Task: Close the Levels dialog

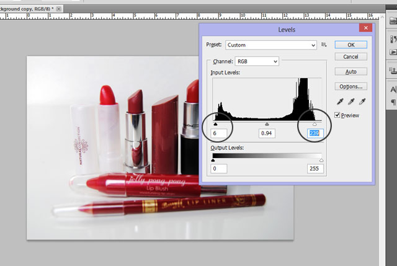Action: [x=365, y=28]
